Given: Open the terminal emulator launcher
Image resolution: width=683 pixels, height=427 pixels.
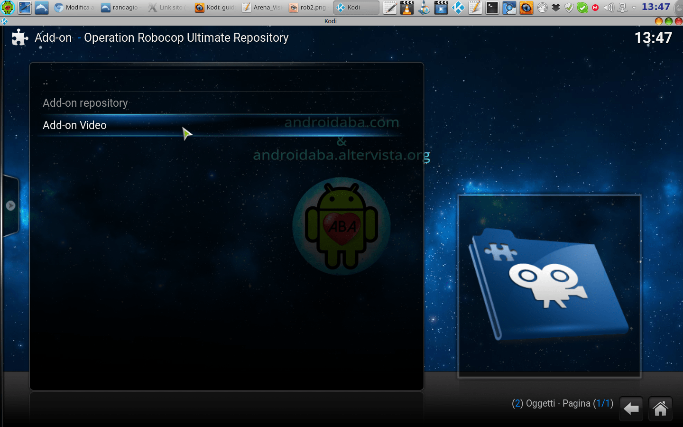Looking at the screenshot, I should tap(492, 8).
